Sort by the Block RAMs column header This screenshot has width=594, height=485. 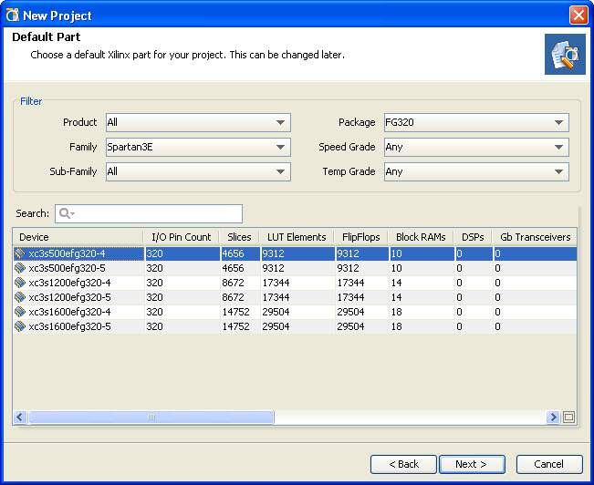[421, 237]
